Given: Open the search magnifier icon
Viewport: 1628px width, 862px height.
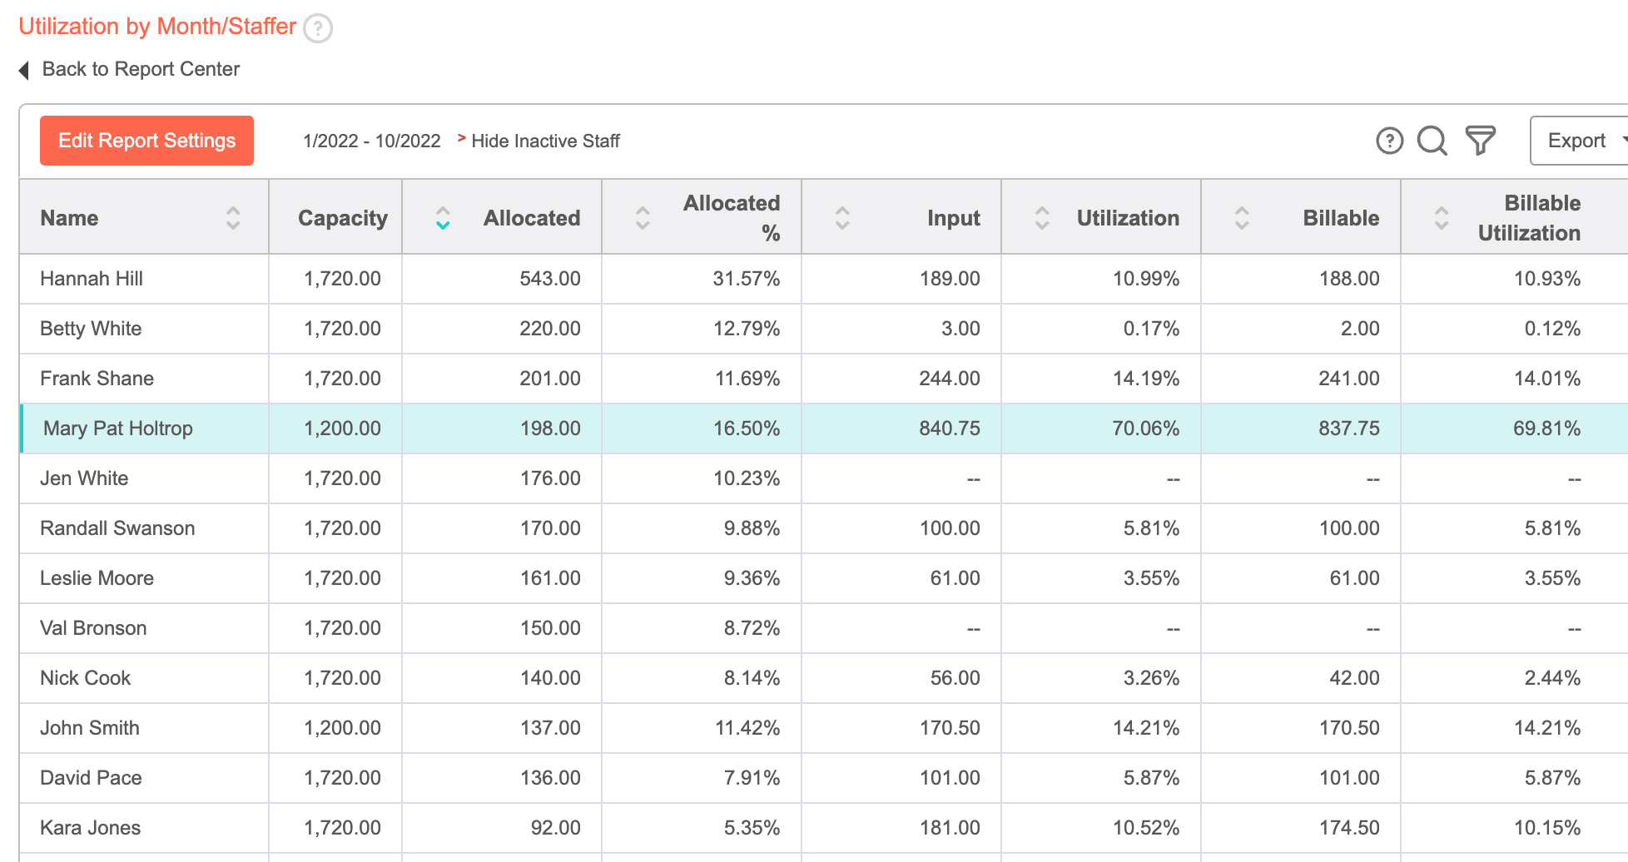Looking at the screenshot, I should (1432, 141).
